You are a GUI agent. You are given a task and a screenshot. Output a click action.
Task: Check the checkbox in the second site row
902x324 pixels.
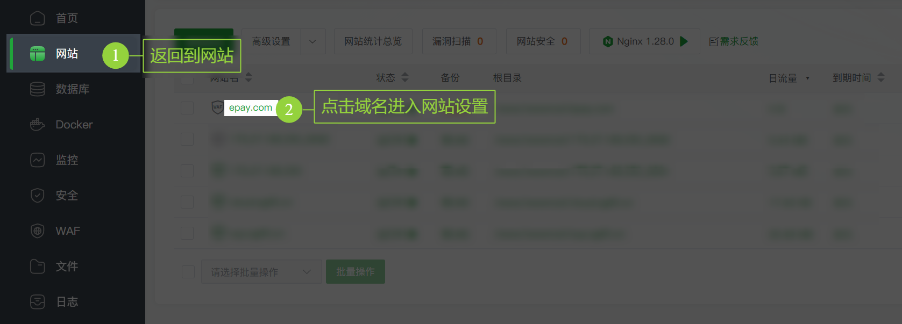pyautogui.click(x=187, y=139)
